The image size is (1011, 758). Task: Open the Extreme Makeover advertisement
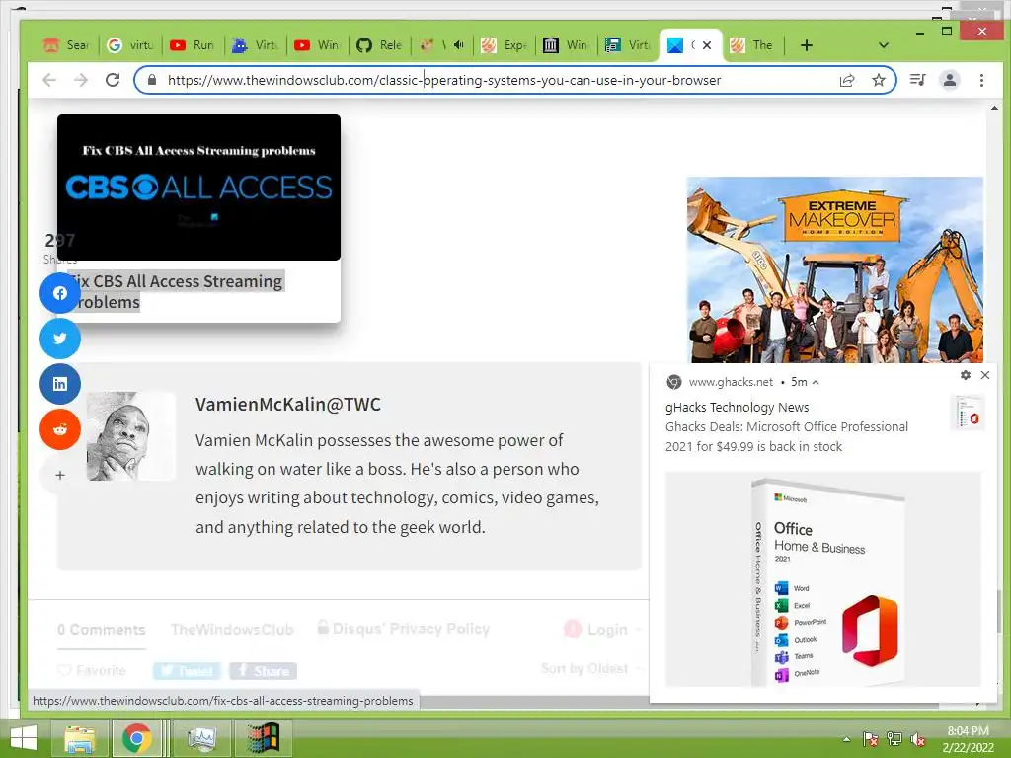835,269
